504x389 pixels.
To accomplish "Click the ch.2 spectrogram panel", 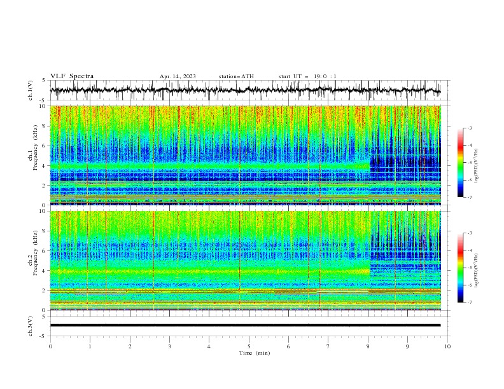I will pyautogui.click(x=245, y=261).
